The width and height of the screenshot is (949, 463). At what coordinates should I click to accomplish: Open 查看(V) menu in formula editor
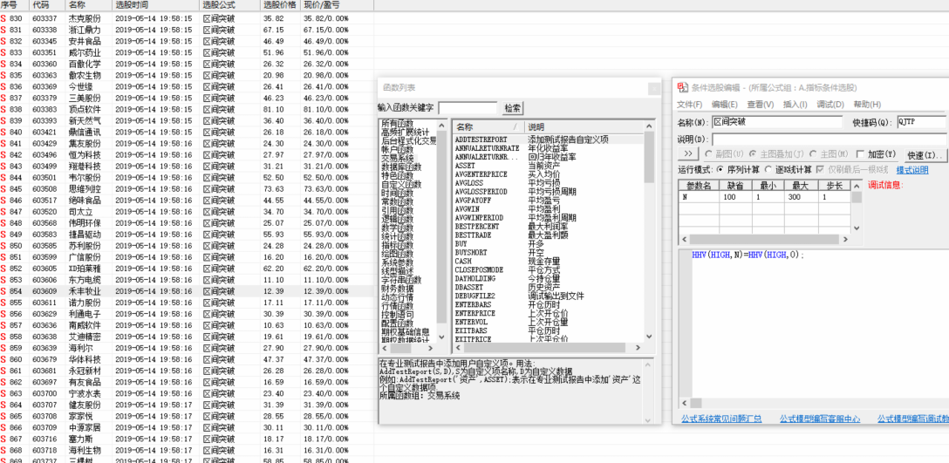pos(761,105)
